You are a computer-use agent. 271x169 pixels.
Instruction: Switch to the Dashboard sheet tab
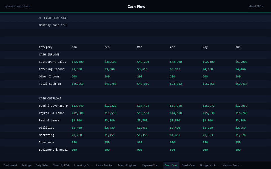[10, 165]
